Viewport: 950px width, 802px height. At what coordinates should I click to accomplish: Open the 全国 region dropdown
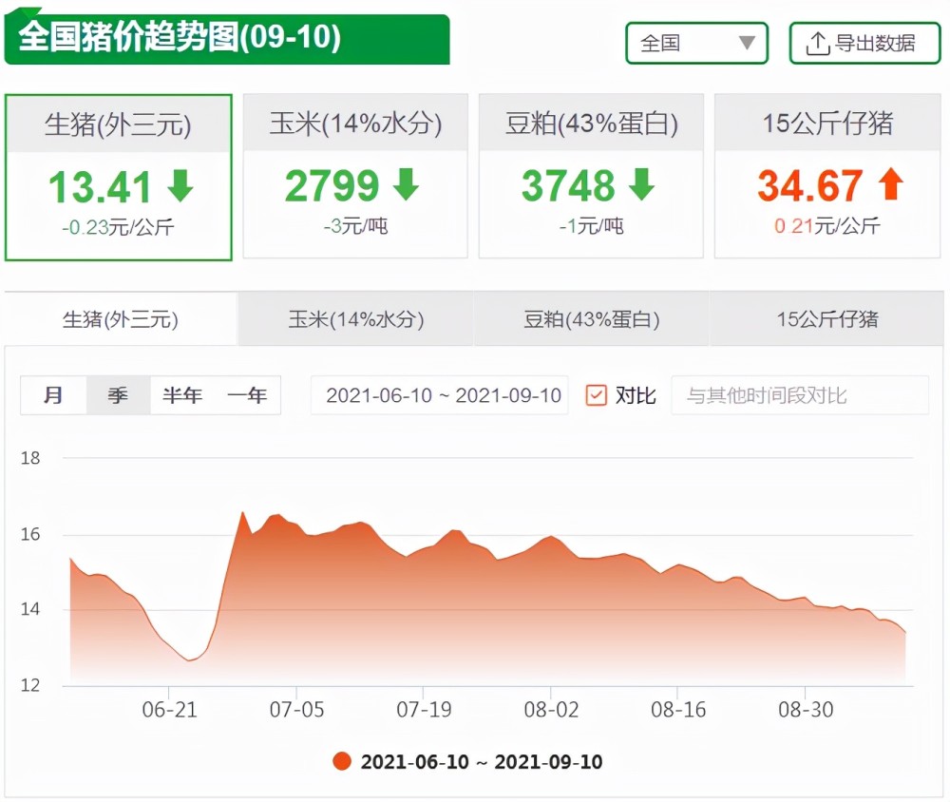pos(696,43)
